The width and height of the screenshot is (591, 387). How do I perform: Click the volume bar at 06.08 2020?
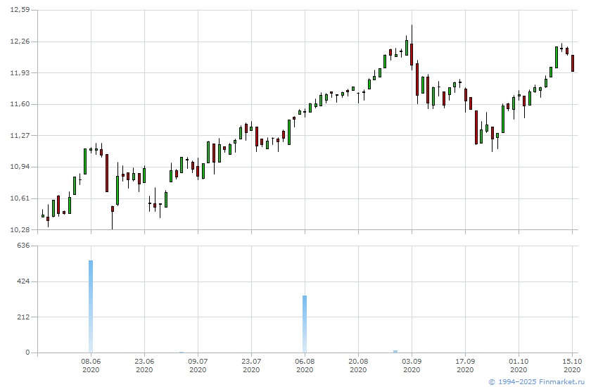(305, 324)
